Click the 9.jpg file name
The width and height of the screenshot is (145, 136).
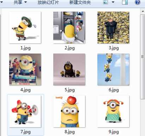point(114,132)
